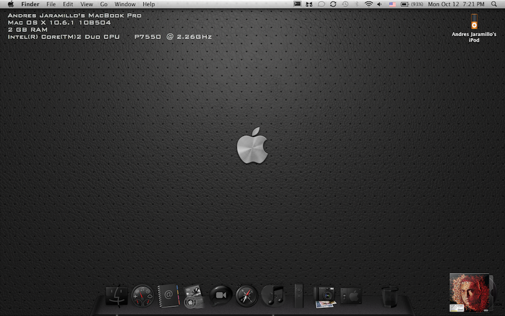
Task: Open Safari compass icon in Dock
Action: [x=246, y=296]
